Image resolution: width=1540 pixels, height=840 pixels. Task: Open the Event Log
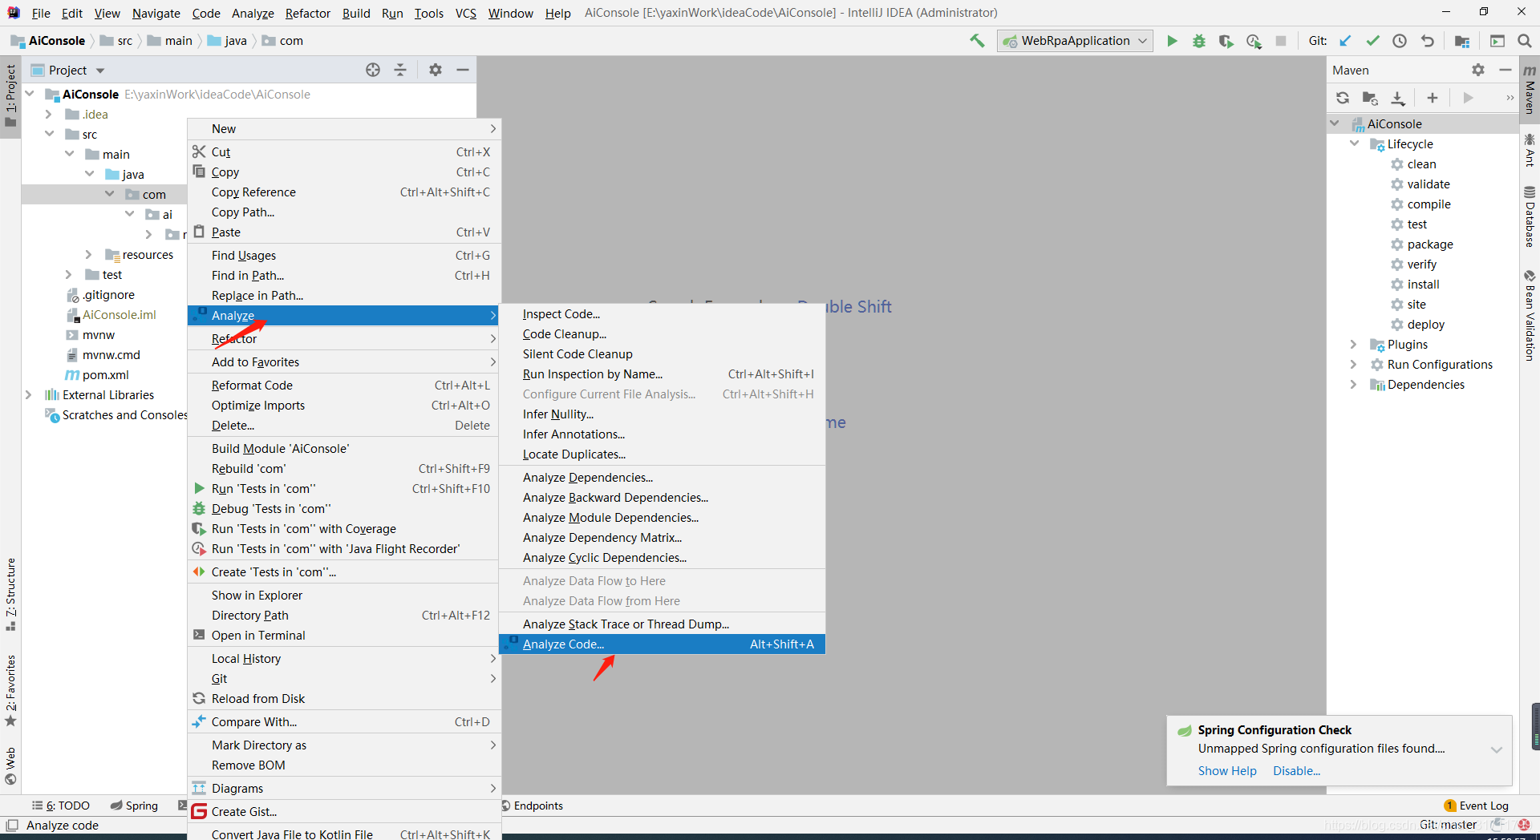1476,806
